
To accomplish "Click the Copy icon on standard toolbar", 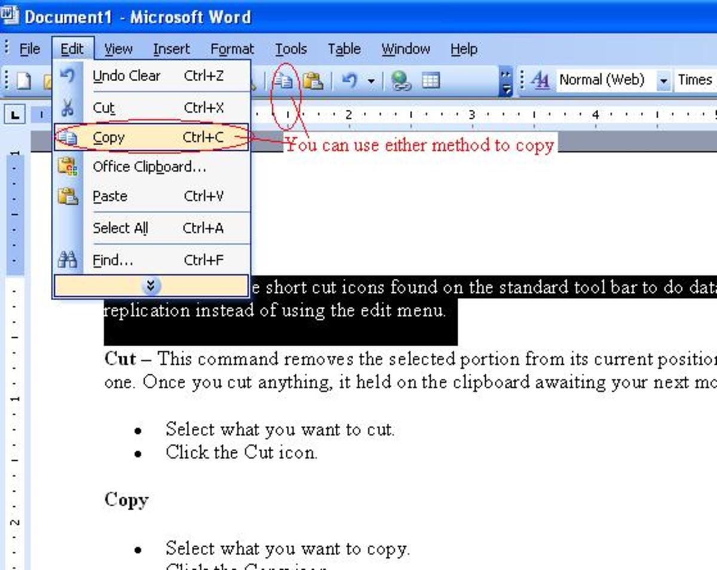I will point(284,81).
